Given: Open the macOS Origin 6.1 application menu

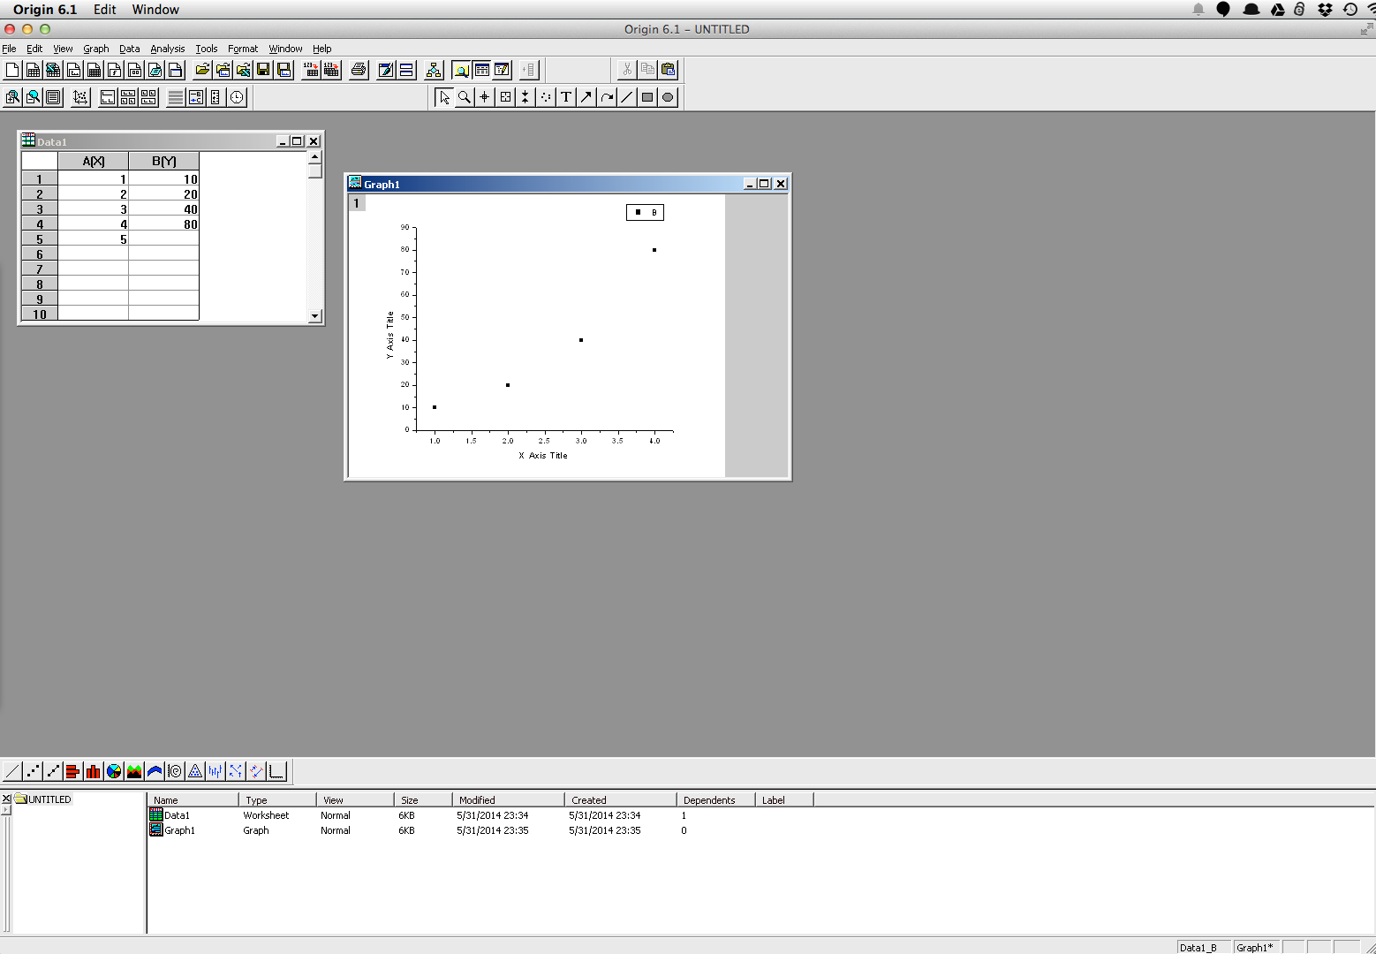Looking at the screenshot, I should [x=45, y=9].
